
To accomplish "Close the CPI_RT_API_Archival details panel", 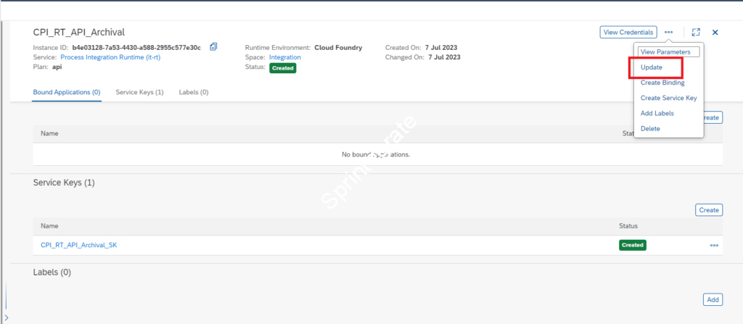I will coord(715,33).
